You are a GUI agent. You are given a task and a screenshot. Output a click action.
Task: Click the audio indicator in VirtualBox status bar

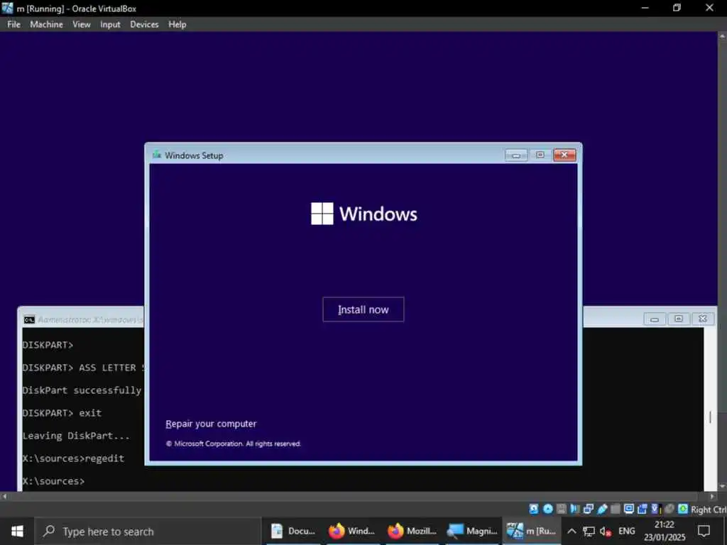click(x=575, y=509)
